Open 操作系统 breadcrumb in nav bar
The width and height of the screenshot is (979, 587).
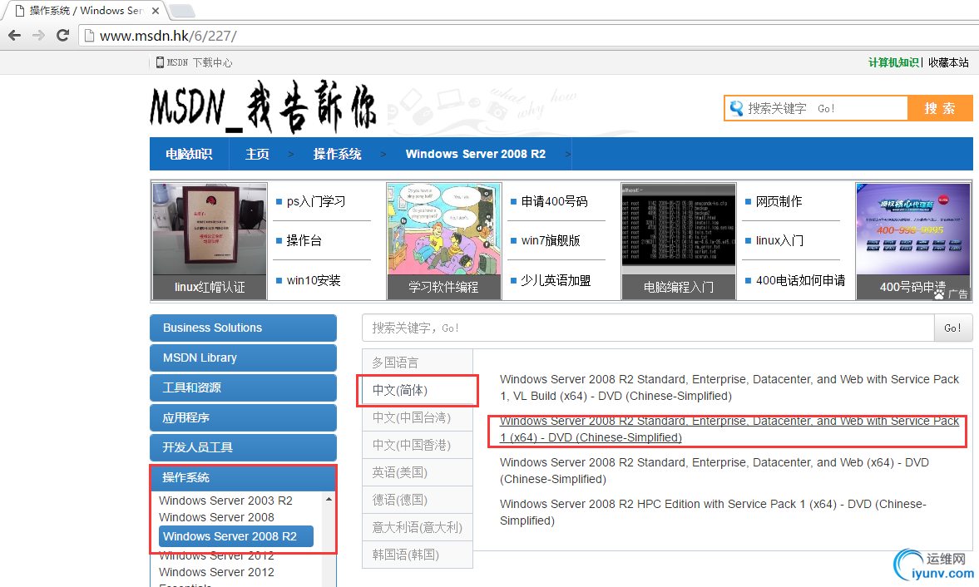pos(337,154)
